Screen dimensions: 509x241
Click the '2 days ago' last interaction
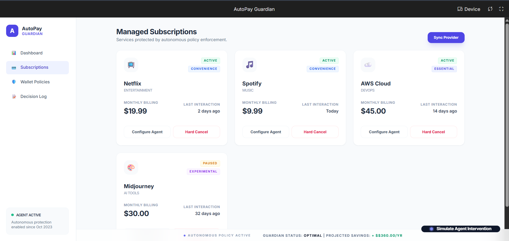click(209, 111)
